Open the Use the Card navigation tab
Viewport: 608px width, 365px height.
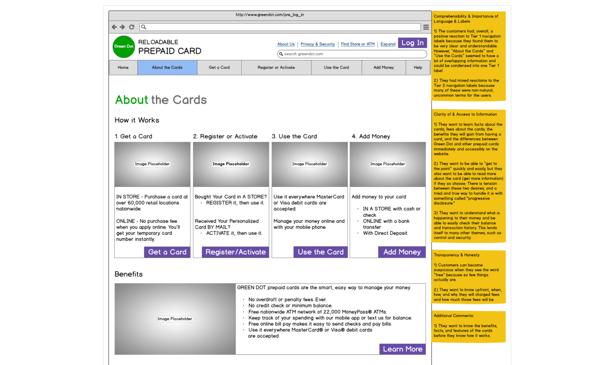click(x=336, y=67)
